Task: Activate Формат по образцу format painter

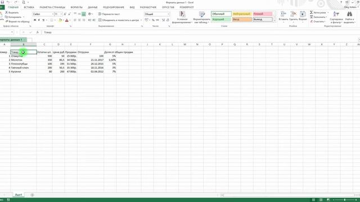Action: pos(17,21)
